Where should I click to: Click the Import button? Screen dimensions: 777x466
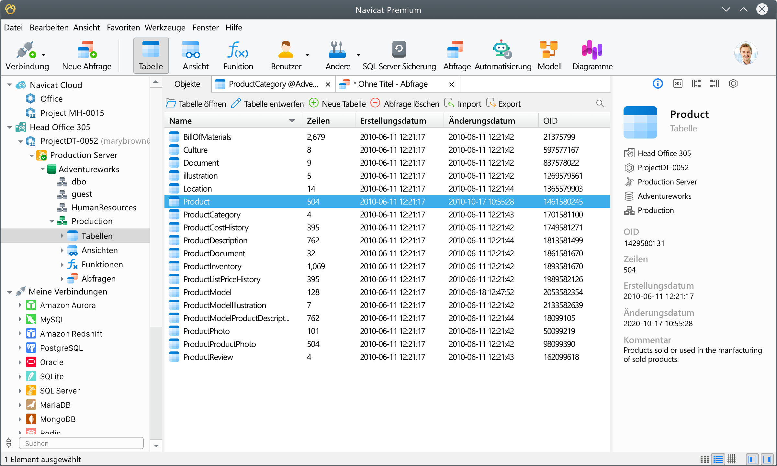[x=463, y=104]
